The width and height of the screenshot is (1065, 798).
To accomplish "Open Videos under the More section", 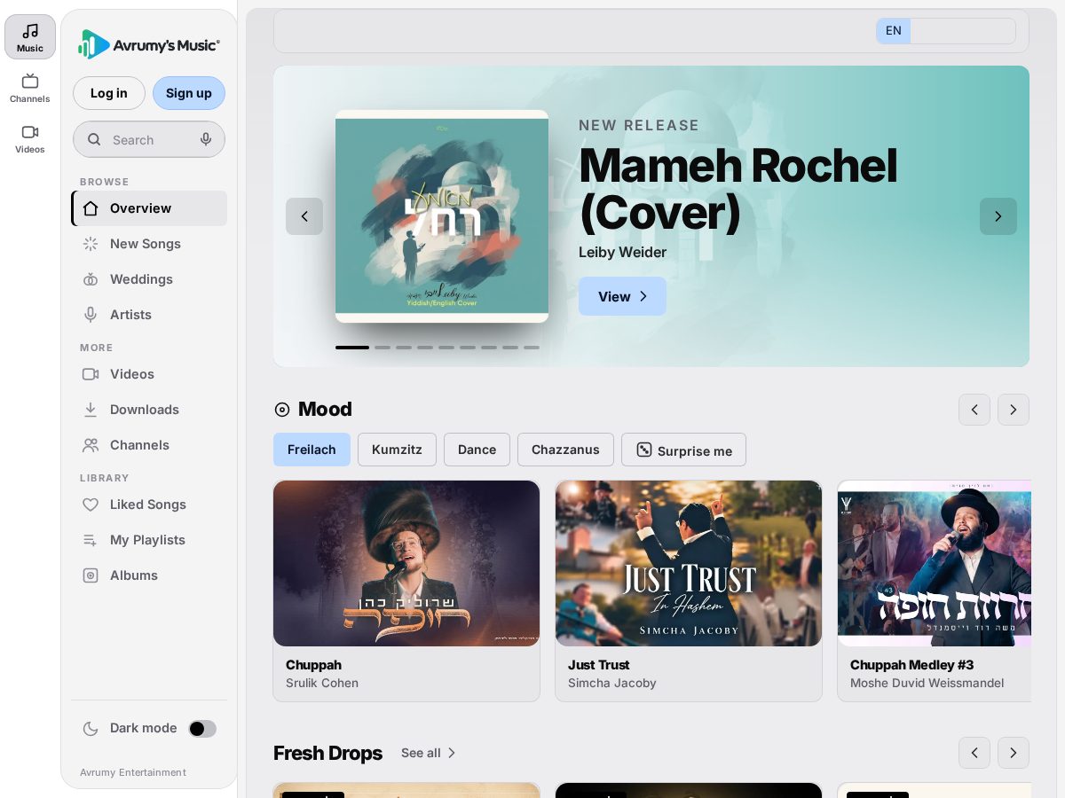I will 149,374.
